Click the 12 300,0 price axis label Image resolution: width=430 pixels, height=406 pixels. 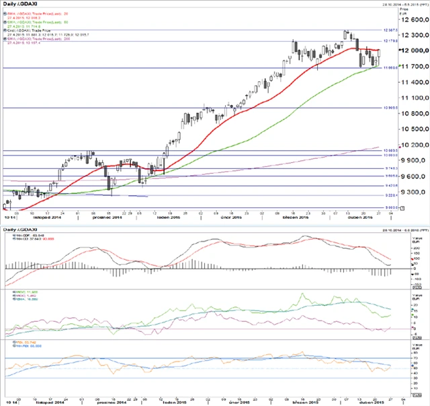coord(415,35)
